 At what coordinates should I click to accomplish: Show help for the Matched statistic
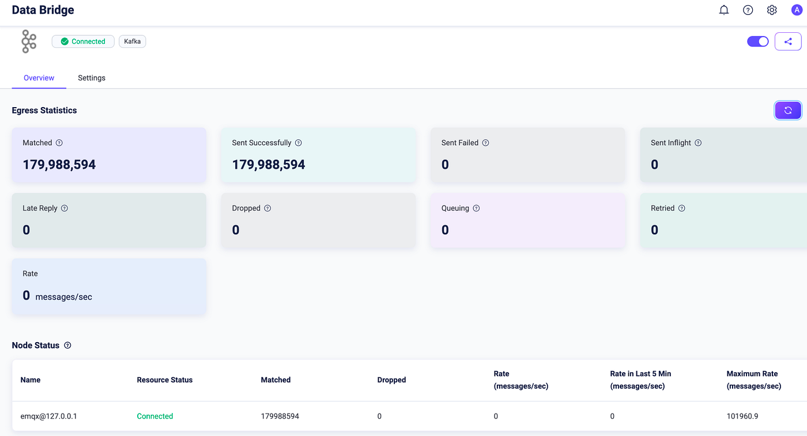(x=59, y=143)
